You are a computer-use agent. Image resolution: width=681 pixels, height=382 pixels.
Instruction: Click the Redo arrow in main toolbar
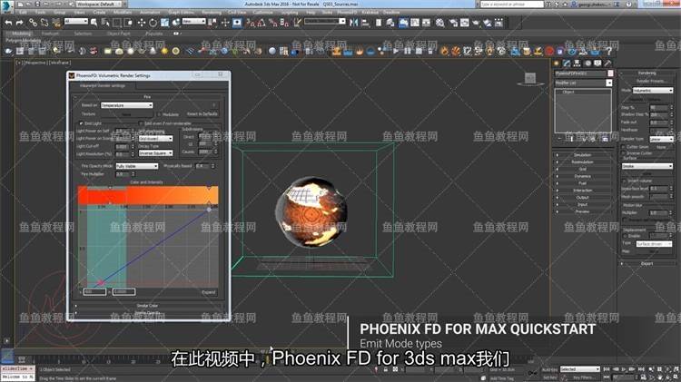(x=20, y=23)
